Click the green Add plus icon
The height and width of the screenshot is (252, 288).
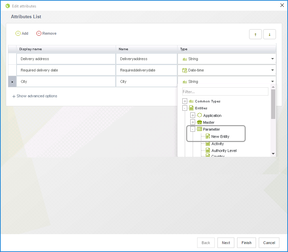(18, 33)
